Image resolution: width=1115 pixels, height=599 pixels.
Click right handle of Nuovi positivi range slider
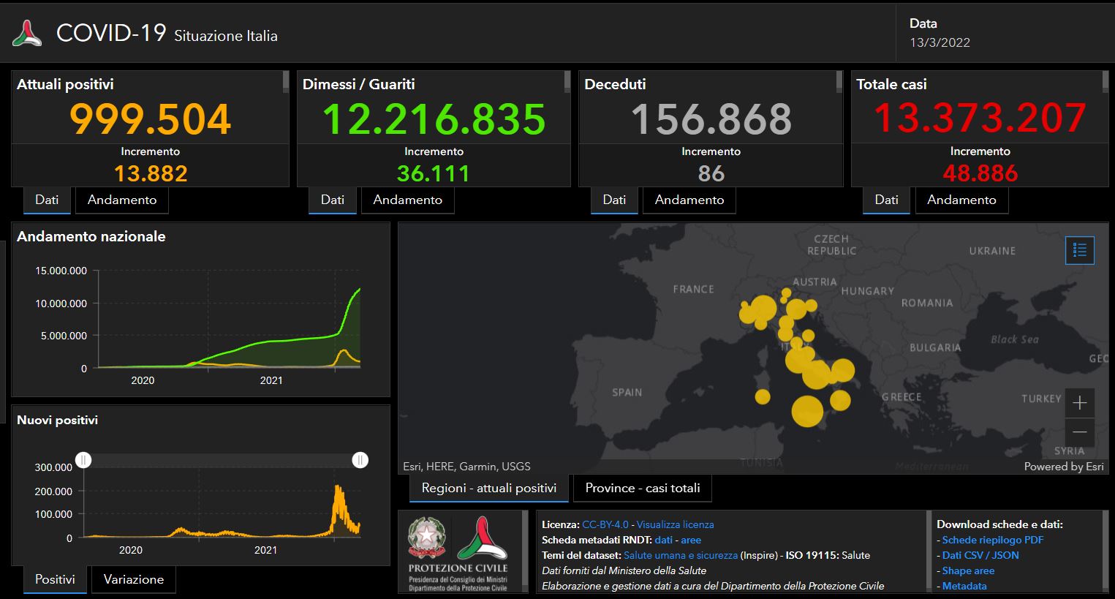pyautogui.click(x=360, y=460)
